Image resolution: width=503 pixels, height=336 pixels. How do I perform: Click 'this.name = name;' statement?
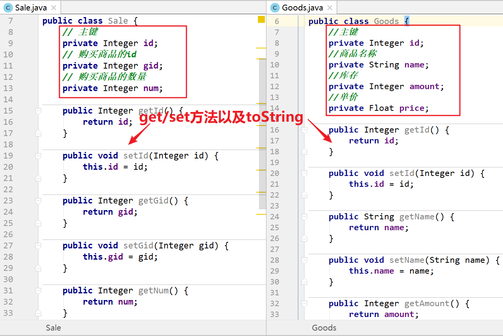392,271
